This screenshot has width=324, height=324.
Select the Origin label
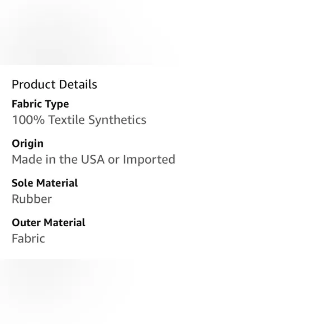(x=28, y=144)
